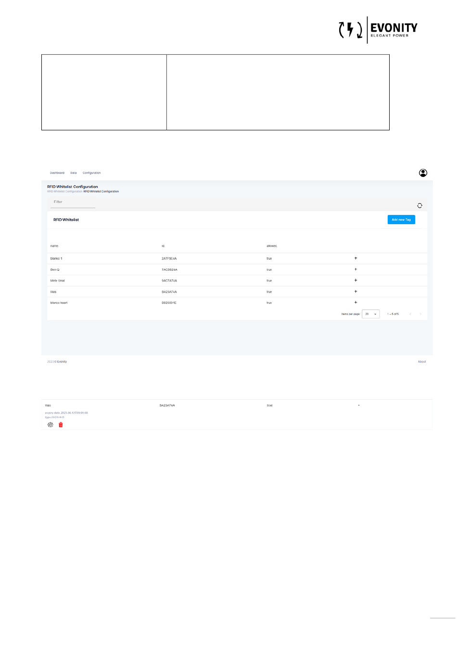Click the id 2A7F9E4A cell
This screenshot has width=457, height=646.
click(x=169, y=259)
